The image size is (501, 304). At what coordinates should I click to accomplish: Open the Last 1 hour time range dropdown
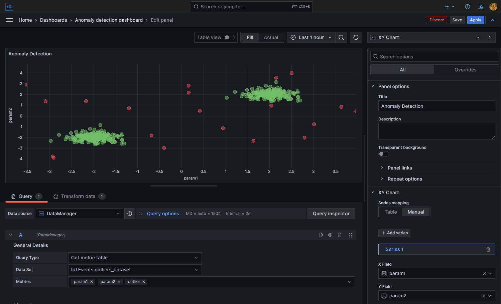(x=311, y=37)
